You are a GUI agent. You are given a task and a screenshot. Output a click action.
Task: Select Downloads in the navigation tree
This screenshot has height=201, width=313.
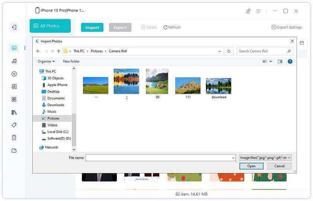point(55,105)
